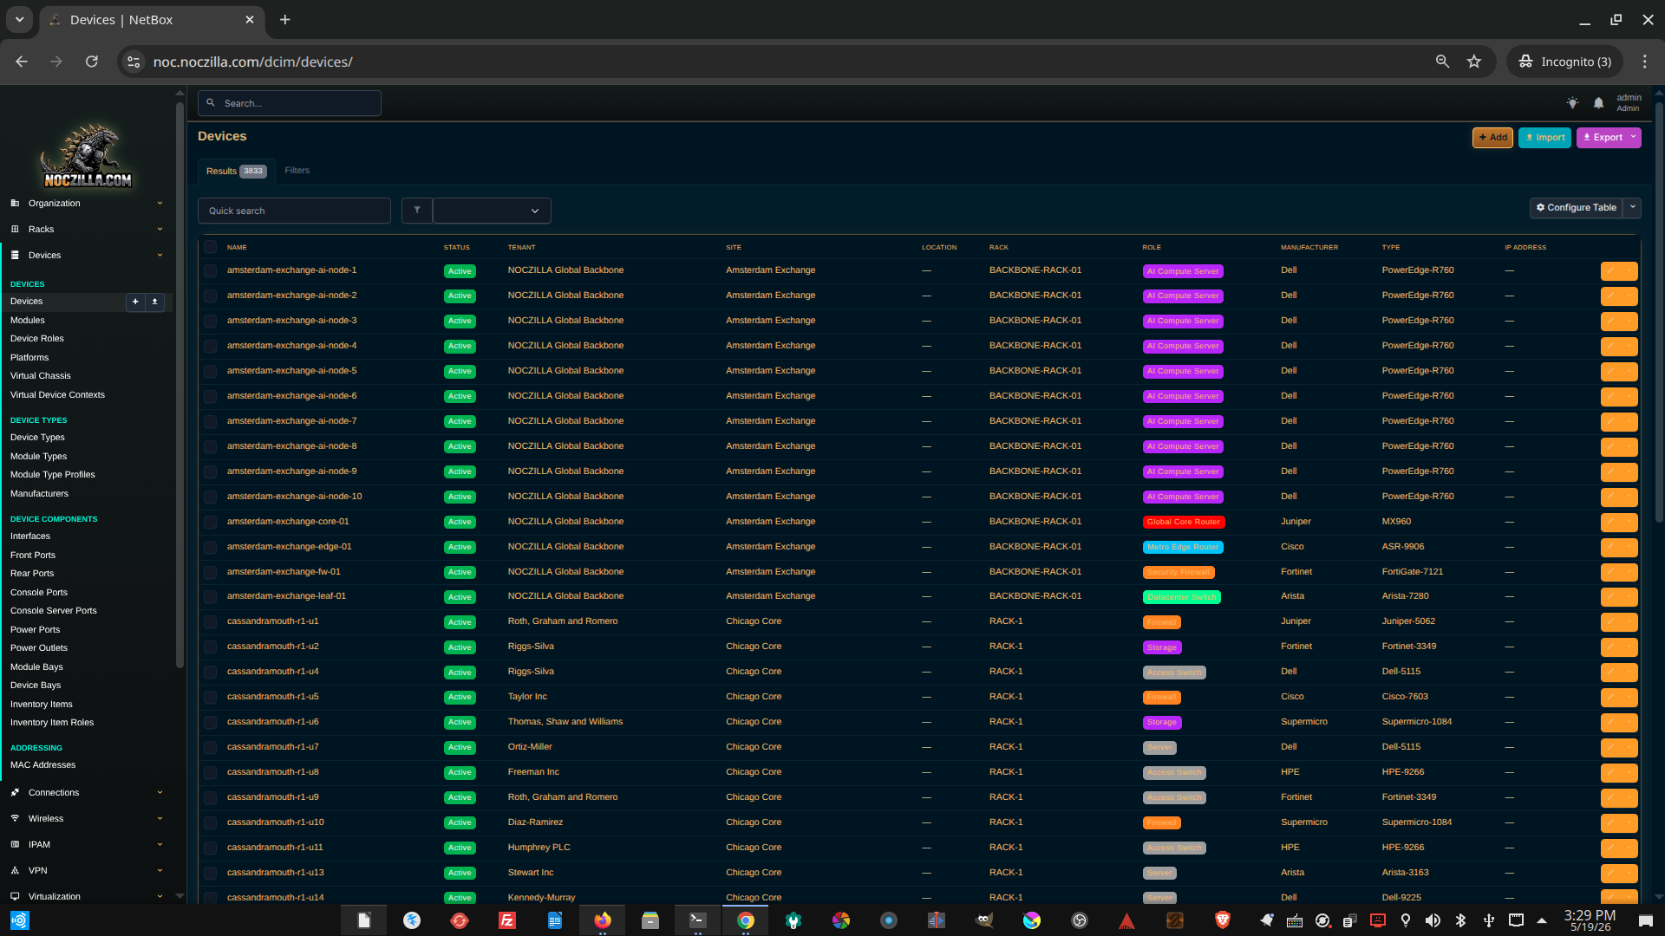Image resolution: width=1665 pixels, height=936 pixels.
Task: Click the filter funnel icon beside Quick search
Action: (x=417, y=211)
